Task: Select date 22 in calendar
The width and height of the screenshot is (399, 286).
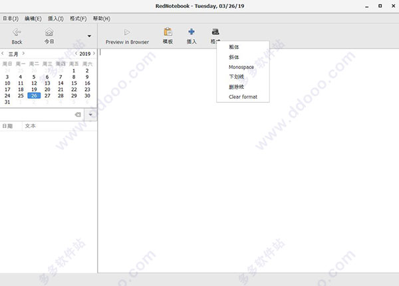Action: click(74, 90)
